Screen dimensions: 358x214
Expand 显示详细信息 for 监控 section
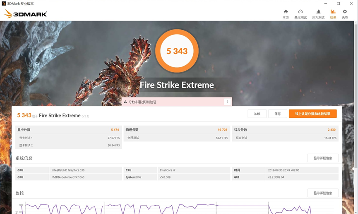(x=323, y=193)
